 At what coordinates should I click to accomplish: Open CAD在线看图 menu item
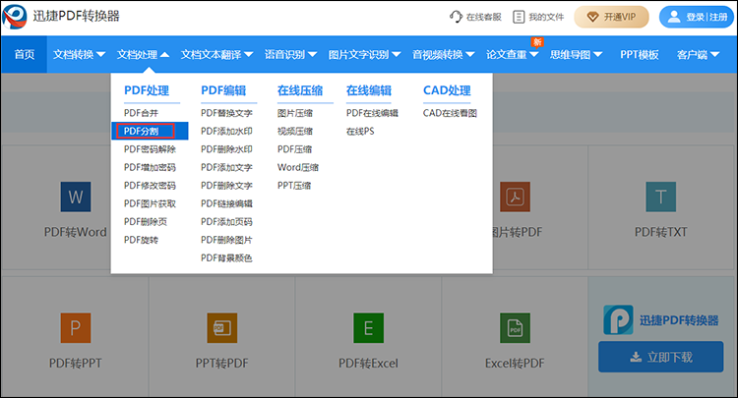[x=450, y=113]
